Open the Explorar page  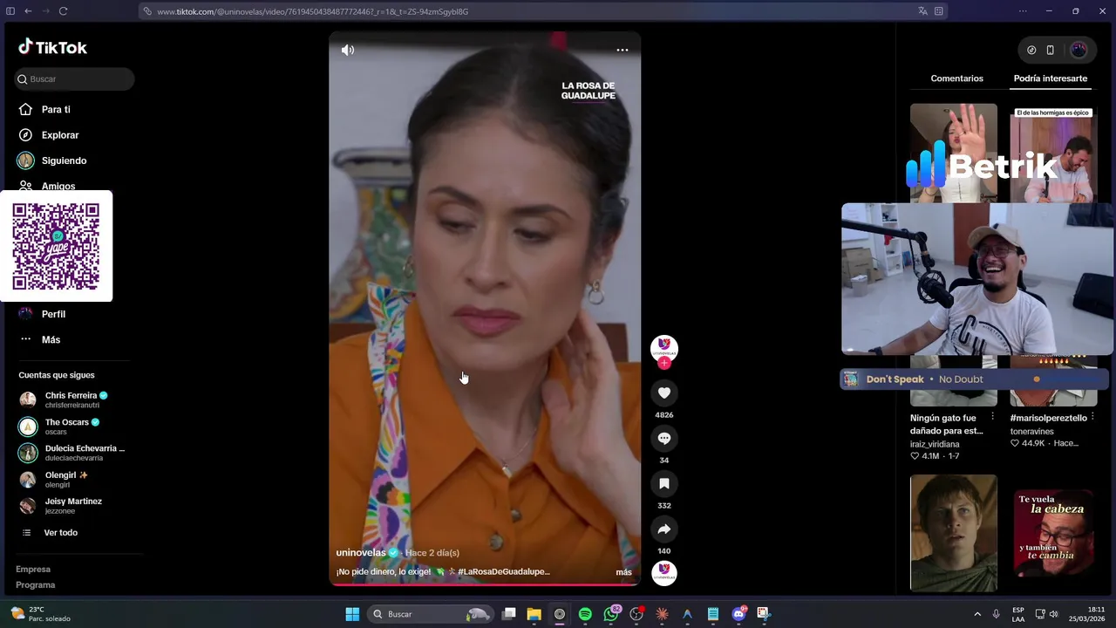[x=60, y=135]
